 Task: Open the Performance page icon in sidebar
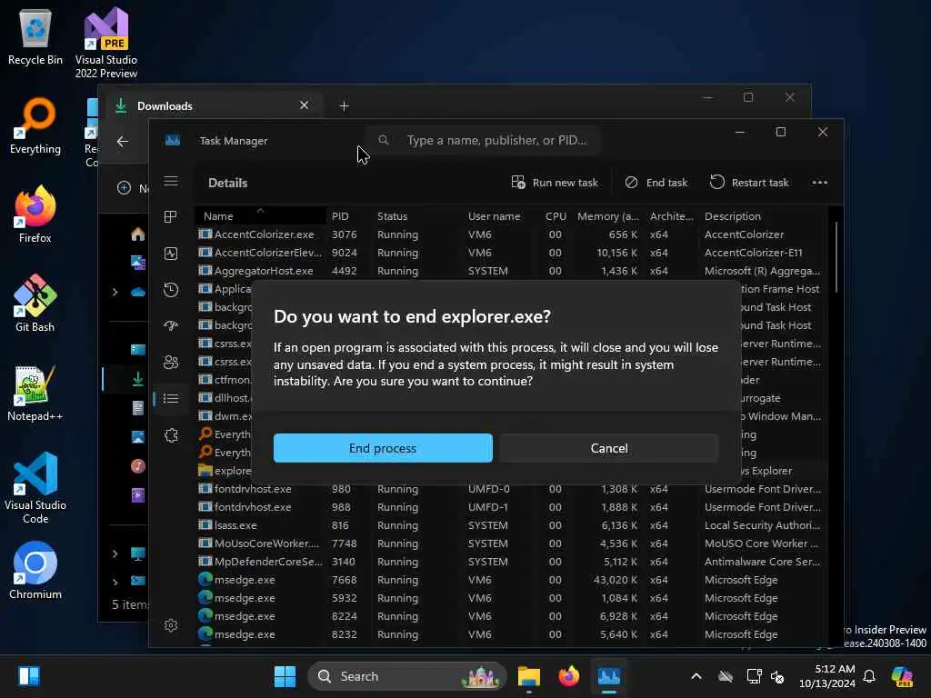(x=171, y=254)
